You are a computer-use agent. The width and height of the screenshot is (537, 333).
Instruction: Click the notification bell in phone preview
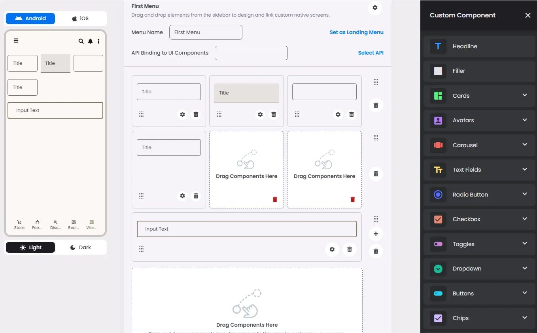point(91,41)
